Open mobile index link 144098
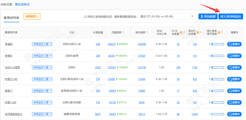 point(142,44)
